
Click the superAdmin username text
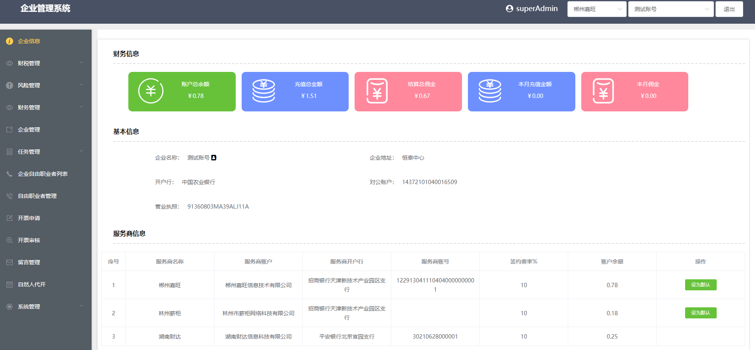(x=537, y=9)
